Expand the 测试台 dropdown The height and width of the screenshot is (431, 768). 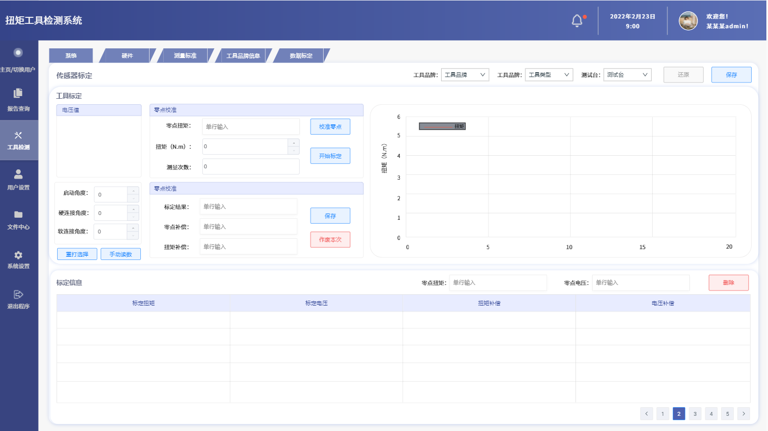click(627, 75)
